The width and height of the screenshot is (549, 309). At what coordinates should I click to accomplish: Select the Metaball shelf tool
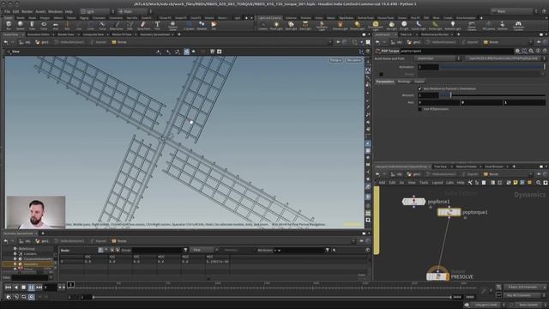click(x=202, y=25)
